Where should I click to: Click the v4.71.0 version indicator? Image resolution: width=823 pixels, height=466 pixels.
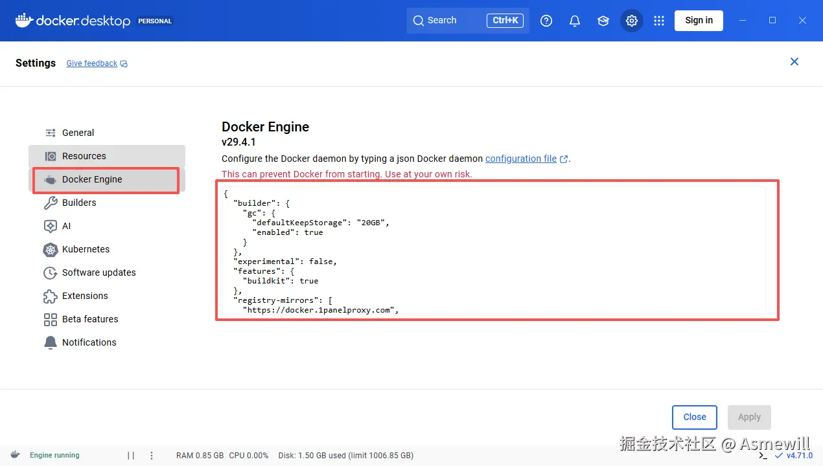(794, 456)
